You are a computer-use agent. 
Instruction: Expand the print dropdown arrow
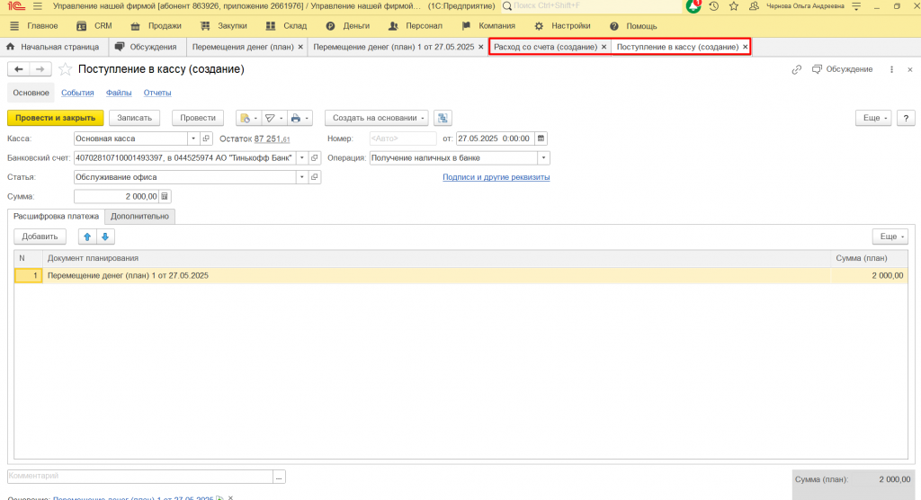point(307,118)
